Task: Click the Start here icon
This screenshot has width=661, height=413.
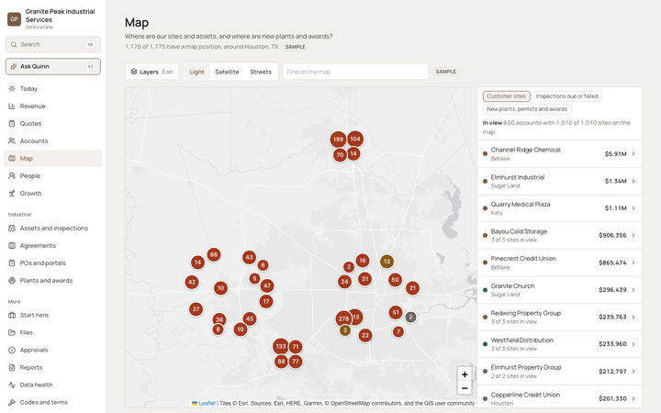Action: (12, 315)
